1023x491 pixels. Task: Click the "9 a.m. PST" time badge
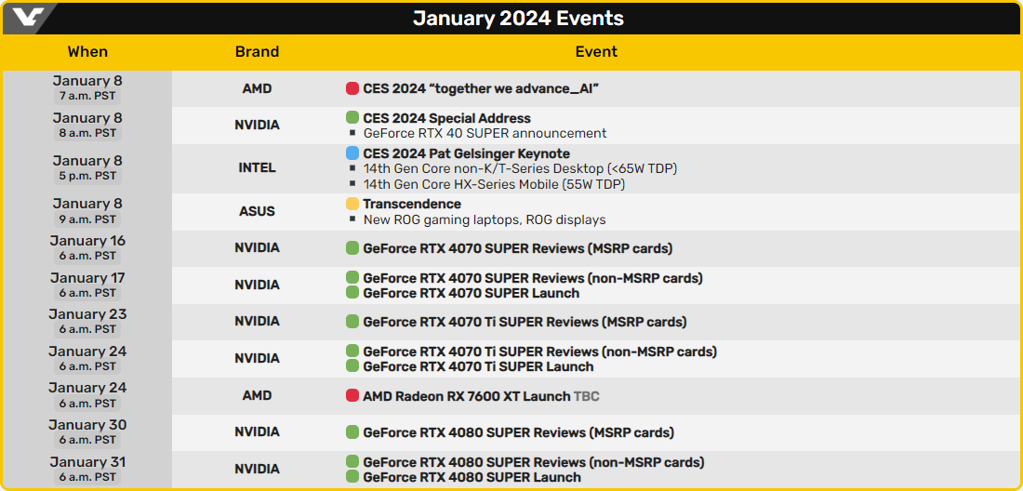(87, 219)
